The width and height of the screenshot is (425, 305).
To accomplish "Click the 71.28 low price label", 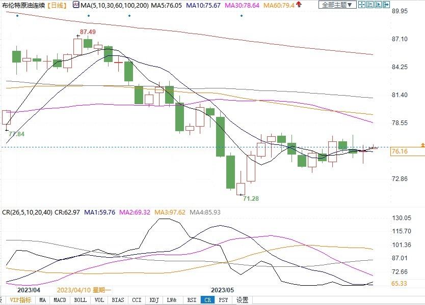I will pyautogui.click(x=251, y=198).
